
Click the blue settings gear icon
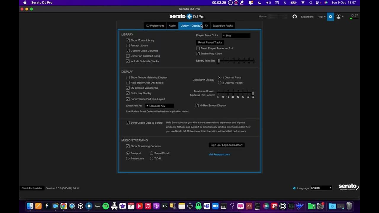pyautogui.click(x=330, y=17)
